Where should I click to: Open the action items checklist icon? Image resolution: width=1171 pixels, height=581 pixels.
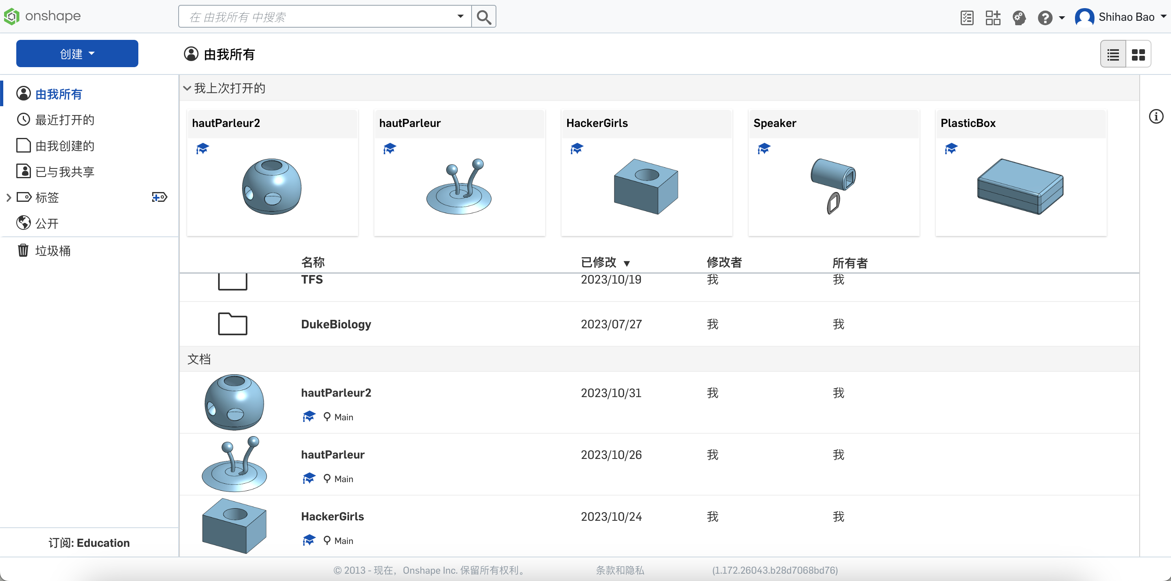pyautogui.click(x=966, y=18)
